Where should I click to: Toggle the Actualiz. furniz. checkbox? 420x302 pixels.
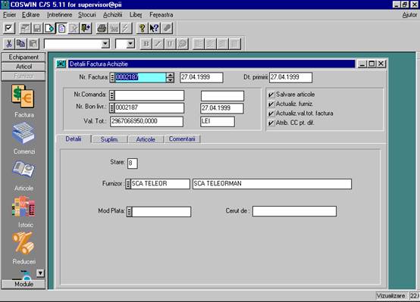pos(271,104)
